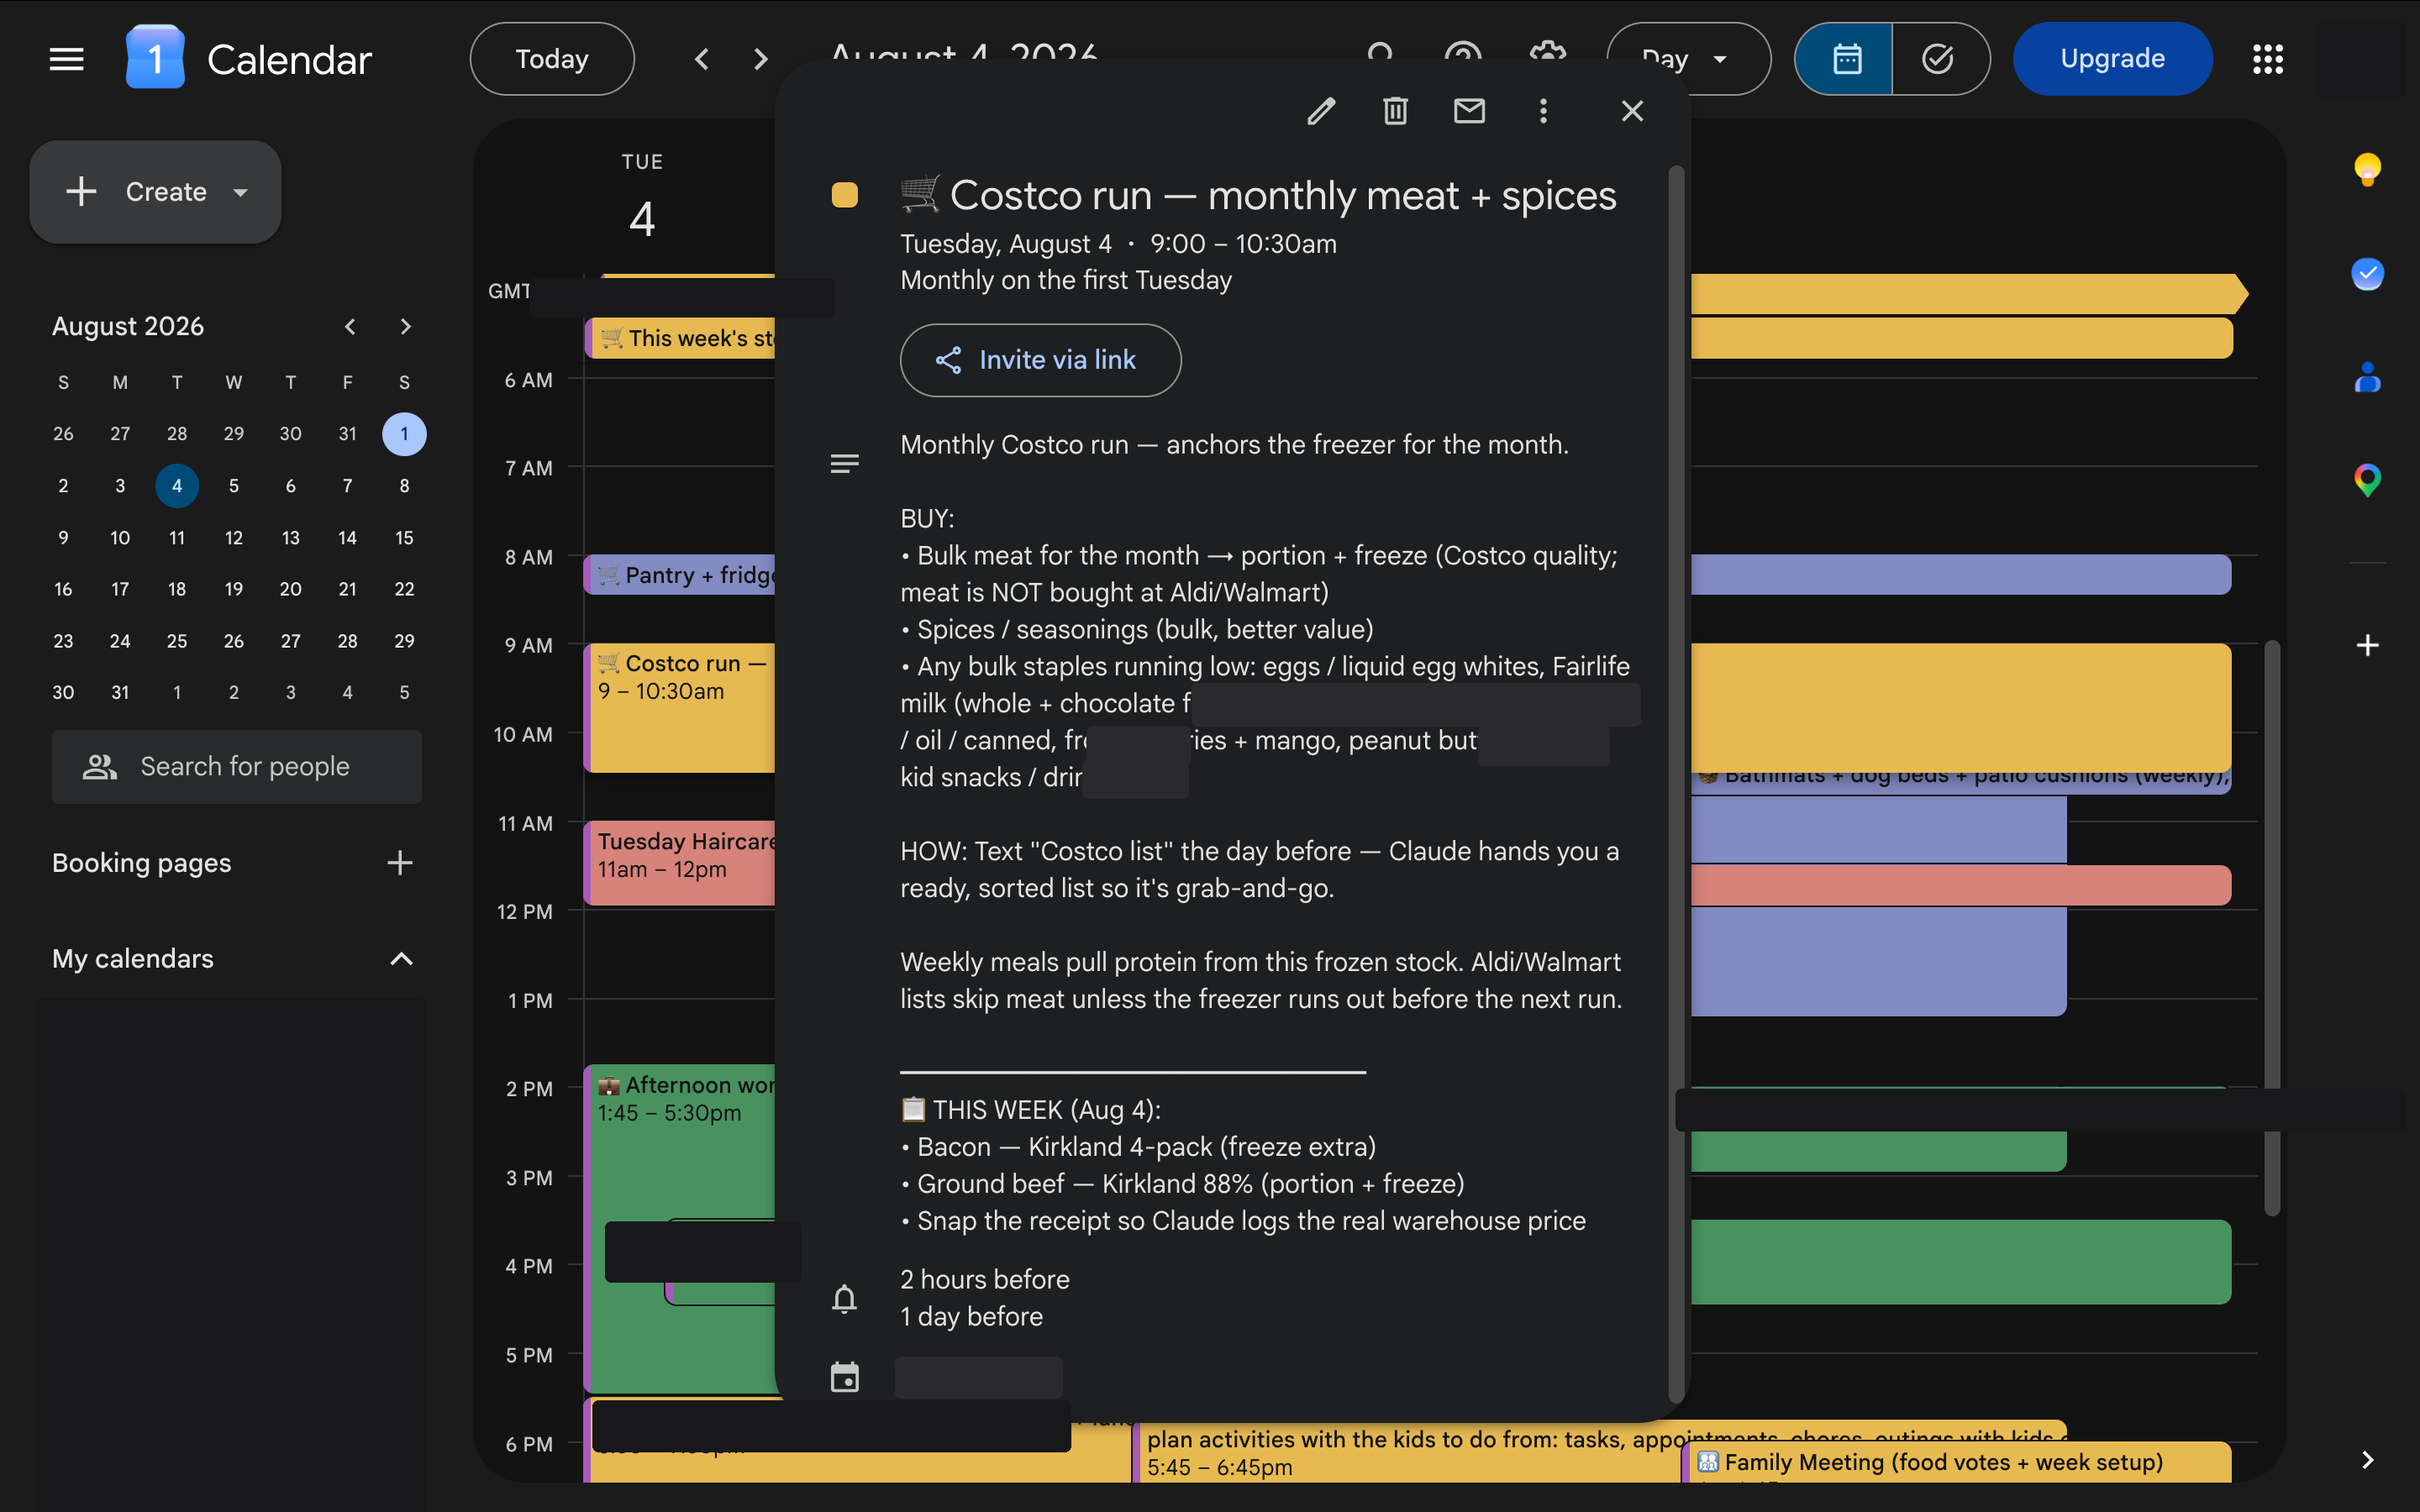
Task: Select the day header number 4
Action: coord(642,219)
